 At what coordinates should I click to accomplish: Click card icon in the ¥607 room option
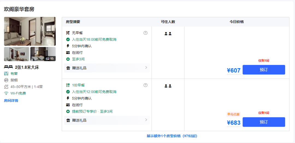68,53
